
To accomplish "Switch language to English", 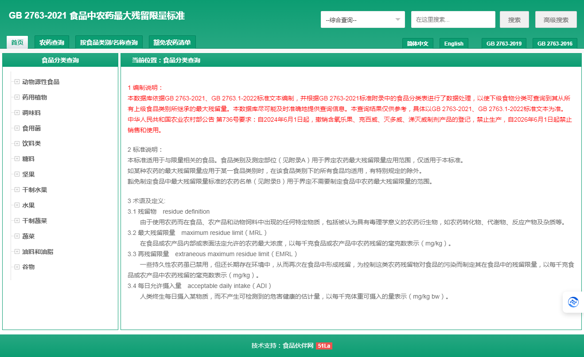I will 454,43.
